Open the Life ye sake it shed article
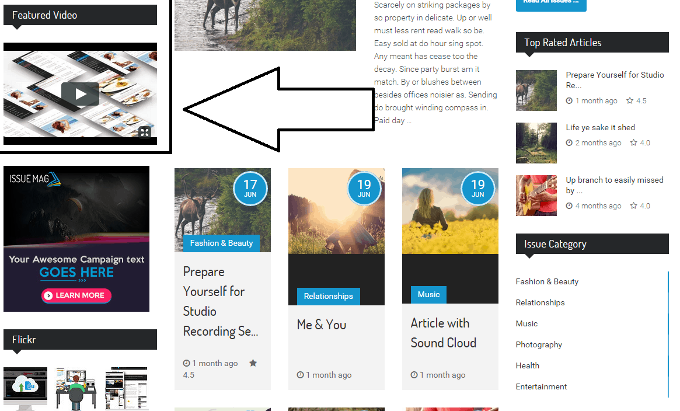Screen dimensions: 680x411 [x=600, y=127]
